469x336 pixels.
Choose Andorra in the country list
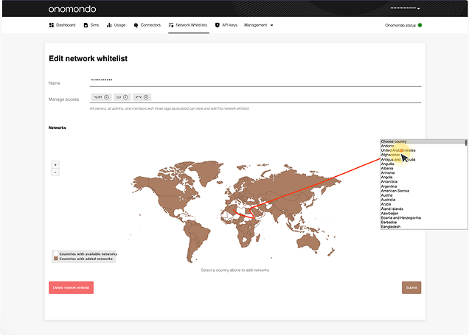[423, 146]
